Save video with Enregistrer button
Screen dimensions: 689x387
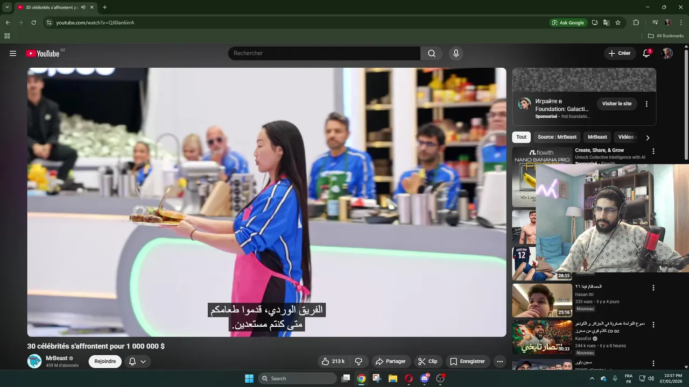[x=467, y=361]
